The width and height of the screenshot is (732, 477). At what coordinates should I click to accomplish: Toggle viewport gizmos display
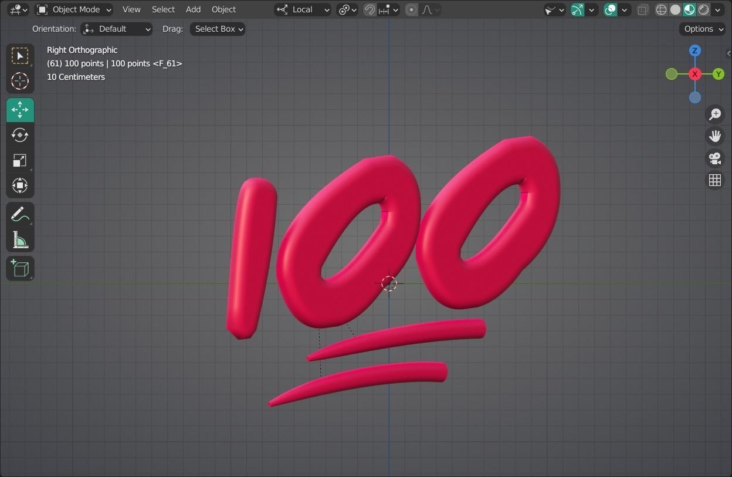(578, 9)
